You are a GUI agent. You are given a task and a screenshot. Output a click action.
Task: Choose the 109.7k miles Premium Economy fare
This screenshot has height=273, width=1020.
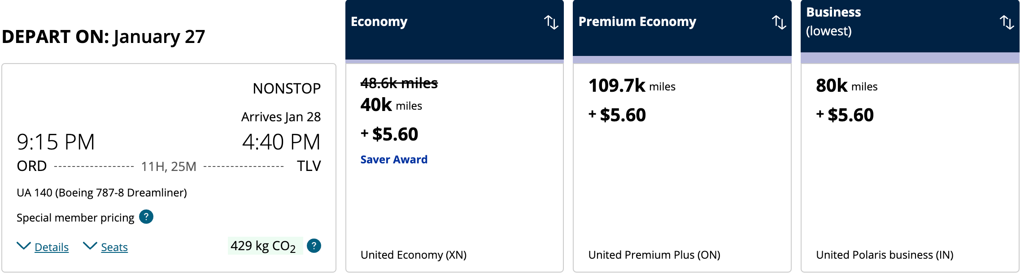coord(632,86)
